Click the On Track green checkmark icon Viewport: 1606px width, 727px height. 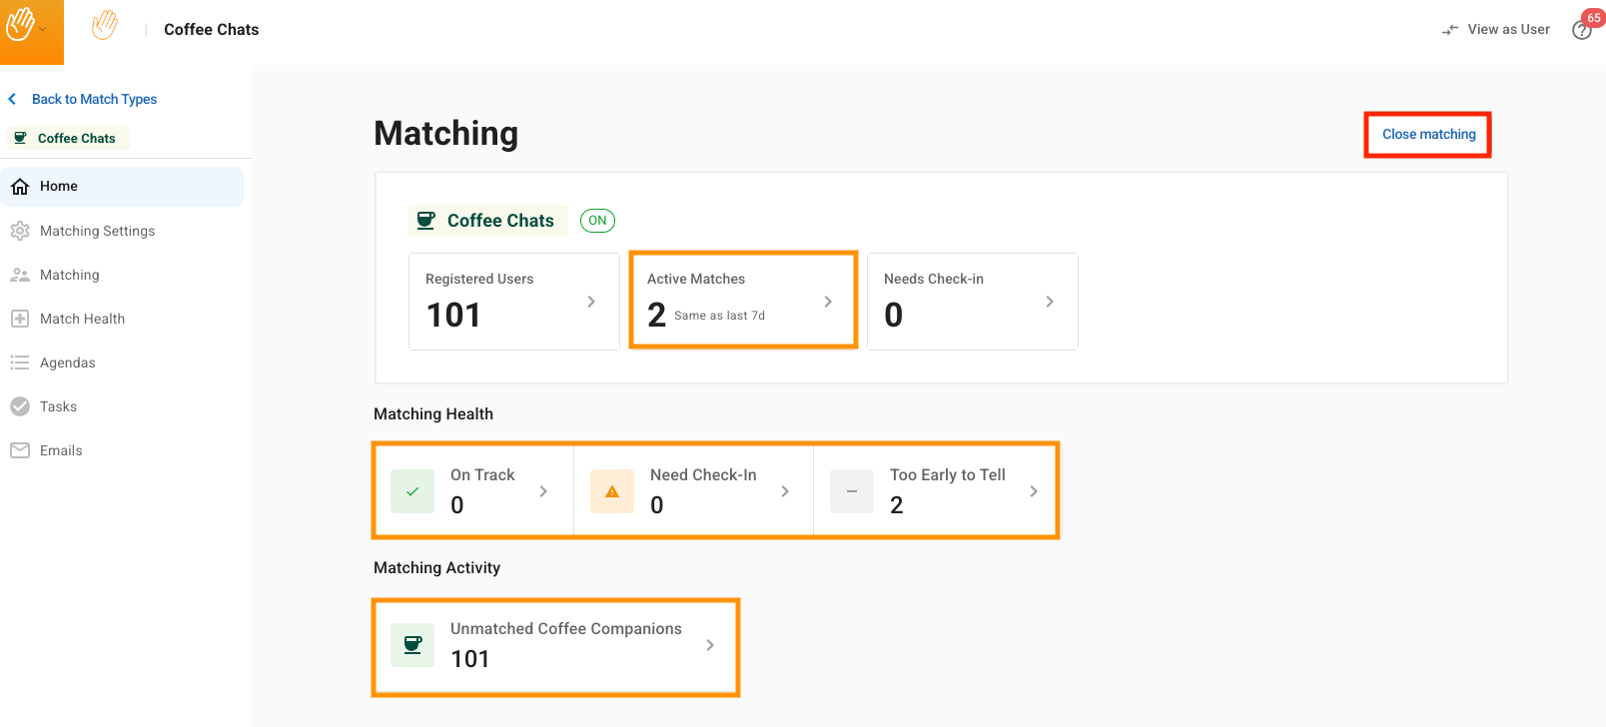point(412,491)
